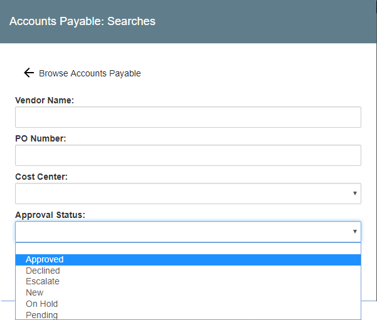Focus the PO Number input box
Image resolution: width=377 pixels, height=320 pixels.
point(188,155)
